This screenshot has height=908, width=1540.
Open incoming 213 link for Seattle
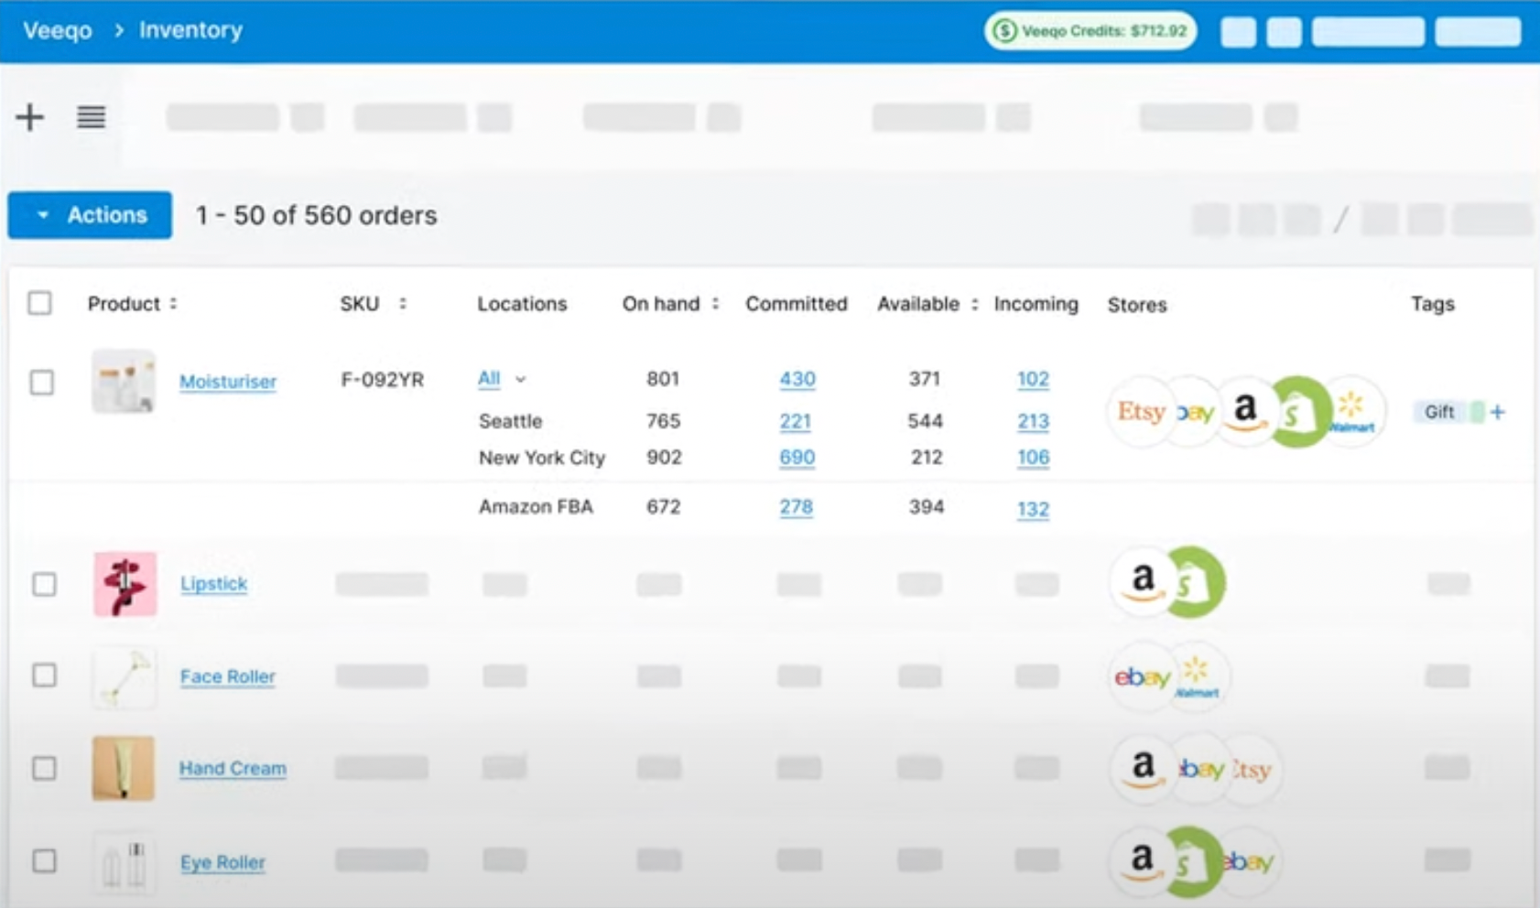click(1033, 421)
